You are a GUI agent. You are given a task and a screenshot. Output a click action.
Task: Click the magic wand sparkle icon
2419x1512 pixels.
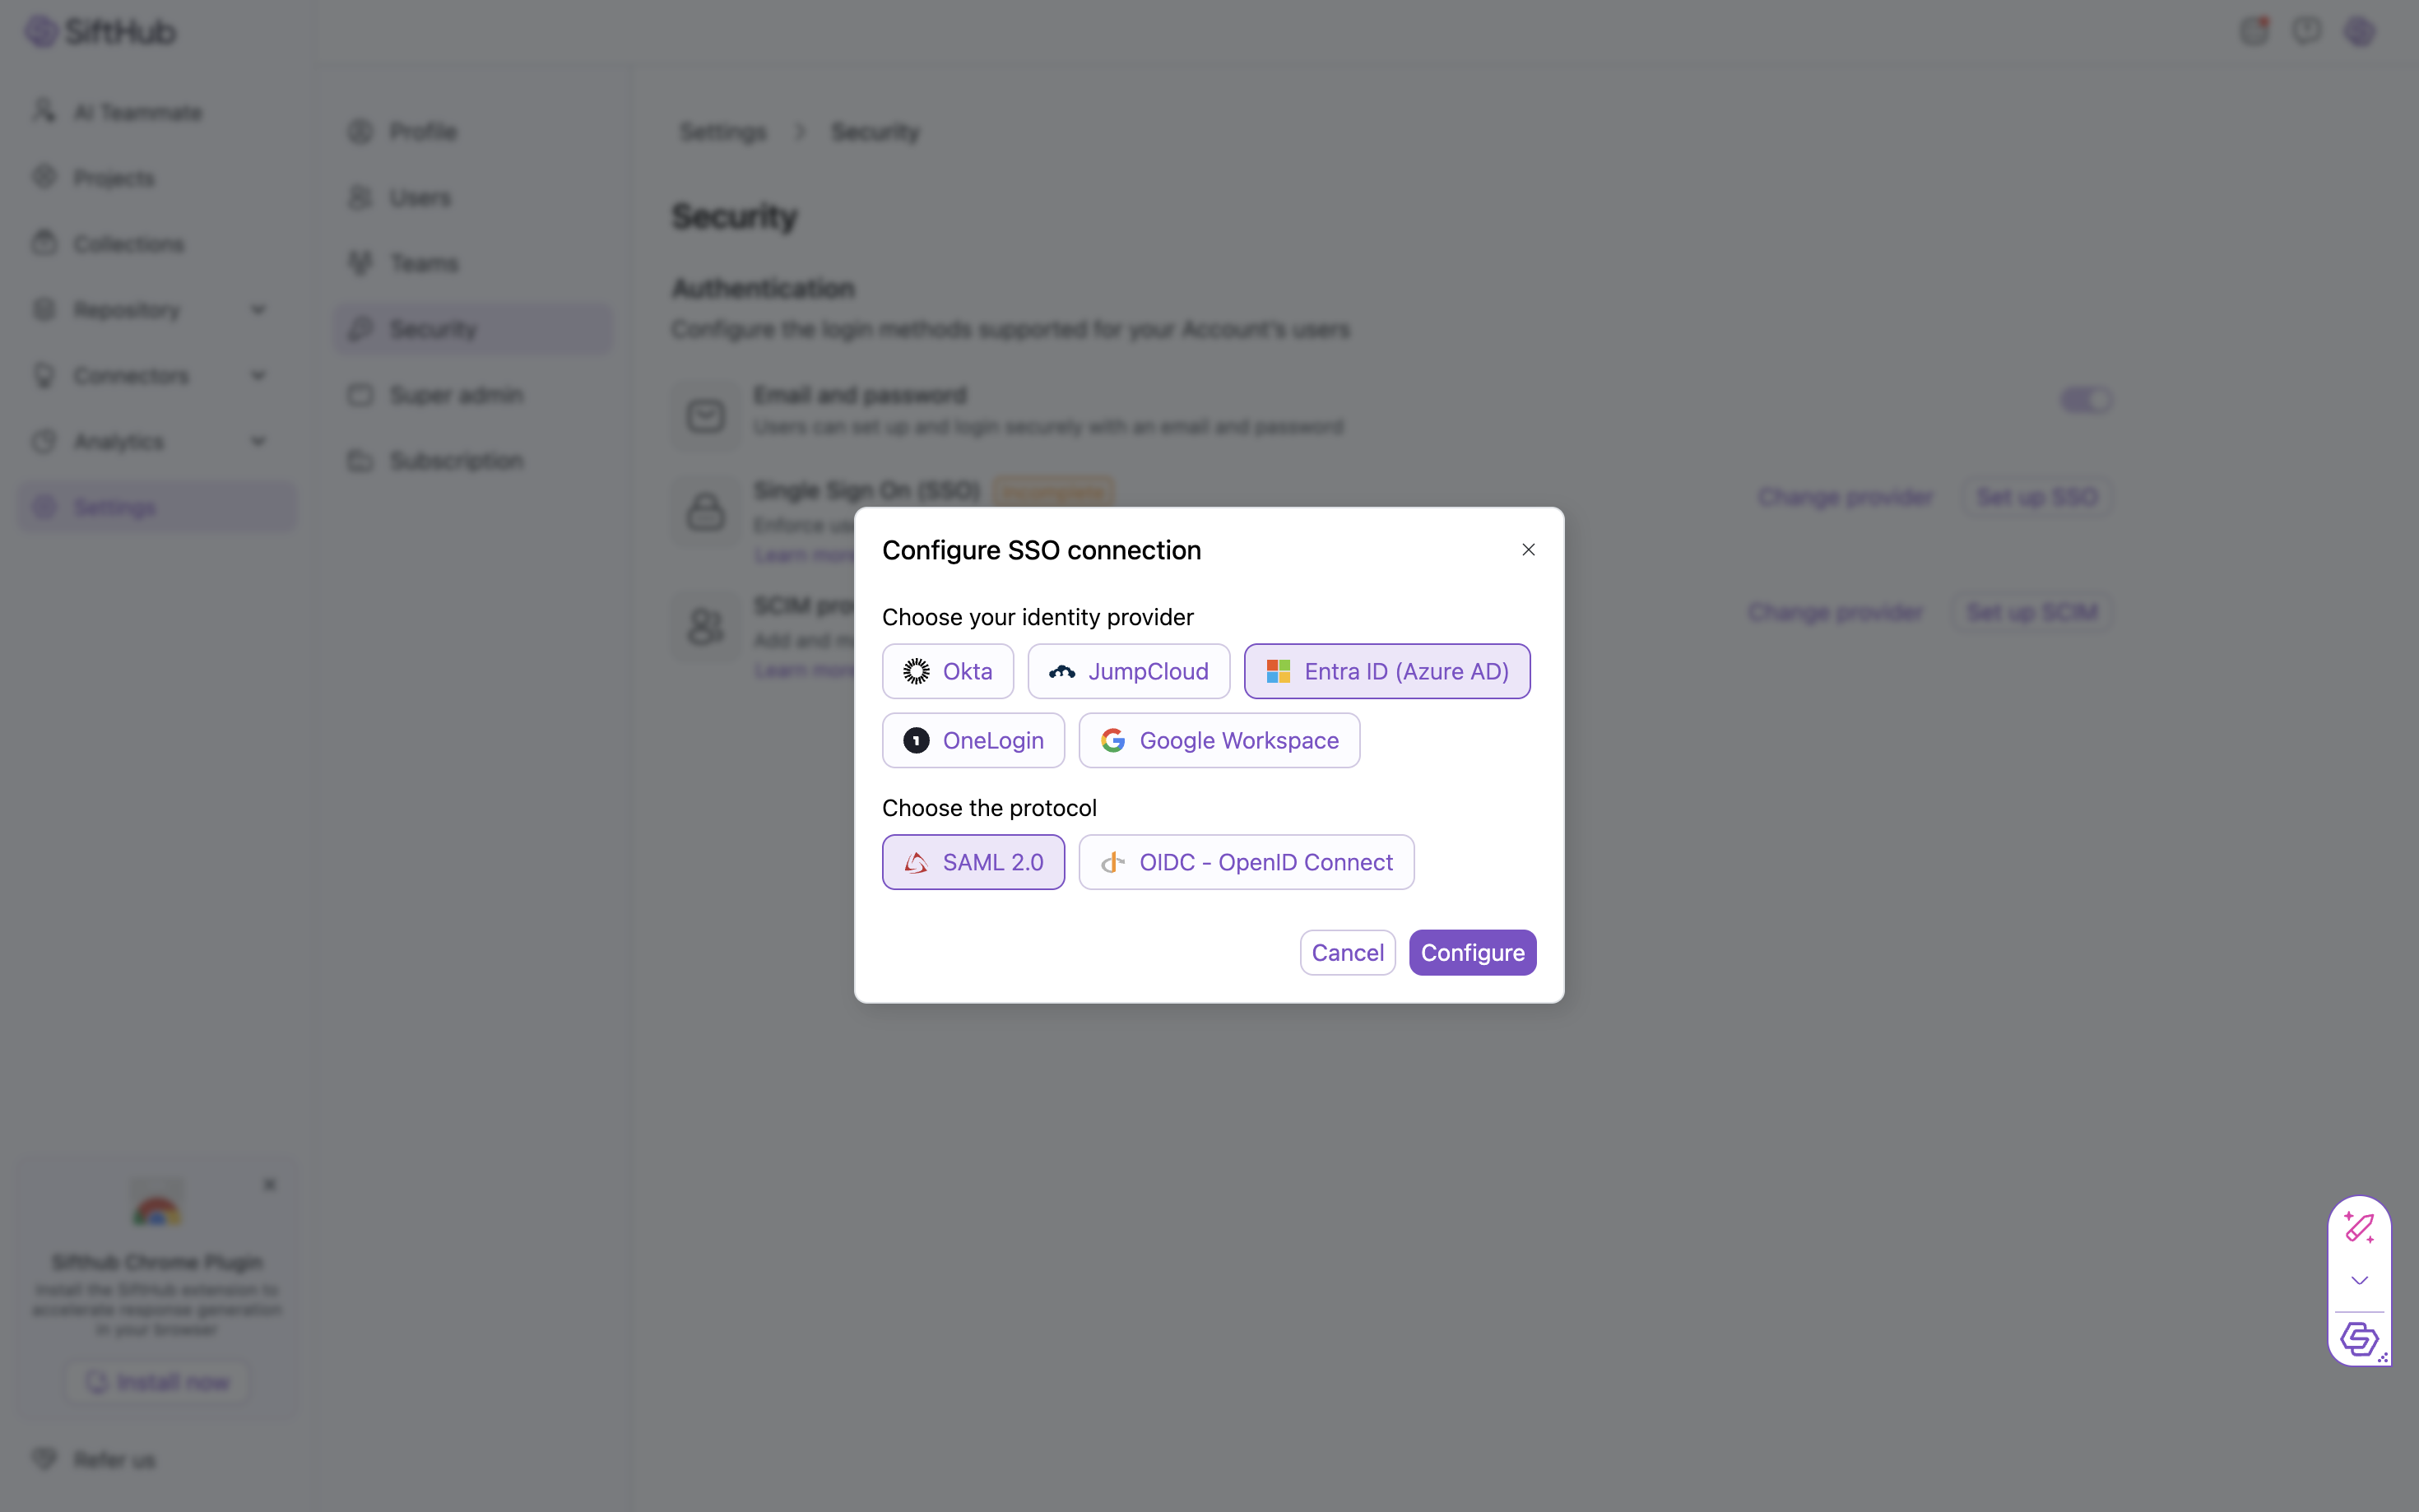coord(2359,1227)
